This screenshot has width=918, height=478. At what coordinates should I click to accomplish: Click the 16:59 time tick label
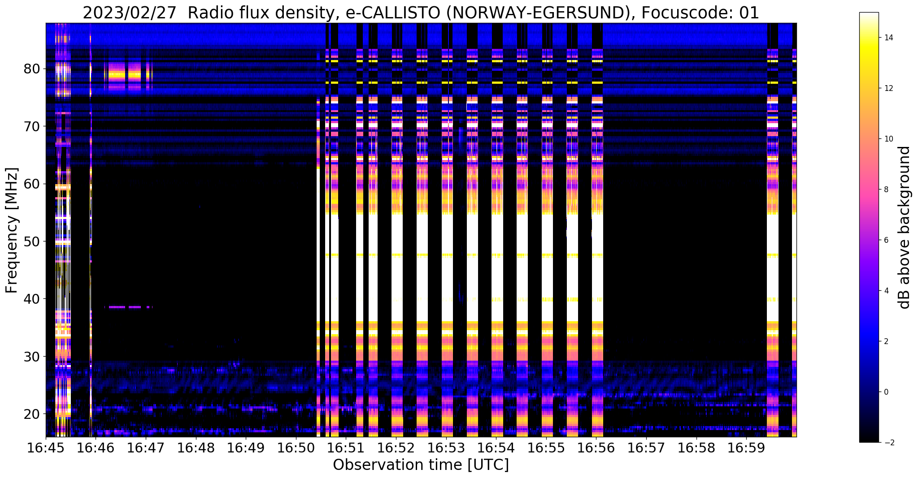[x=747, y=448]
